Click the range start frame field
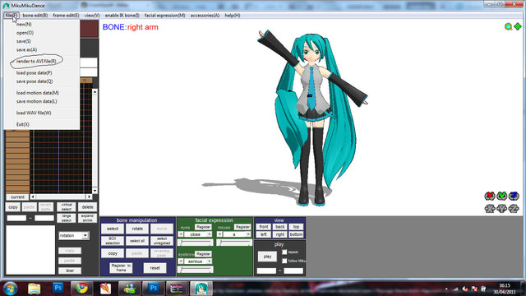Screen dimensions: 526x296 [x=16, y=218]
